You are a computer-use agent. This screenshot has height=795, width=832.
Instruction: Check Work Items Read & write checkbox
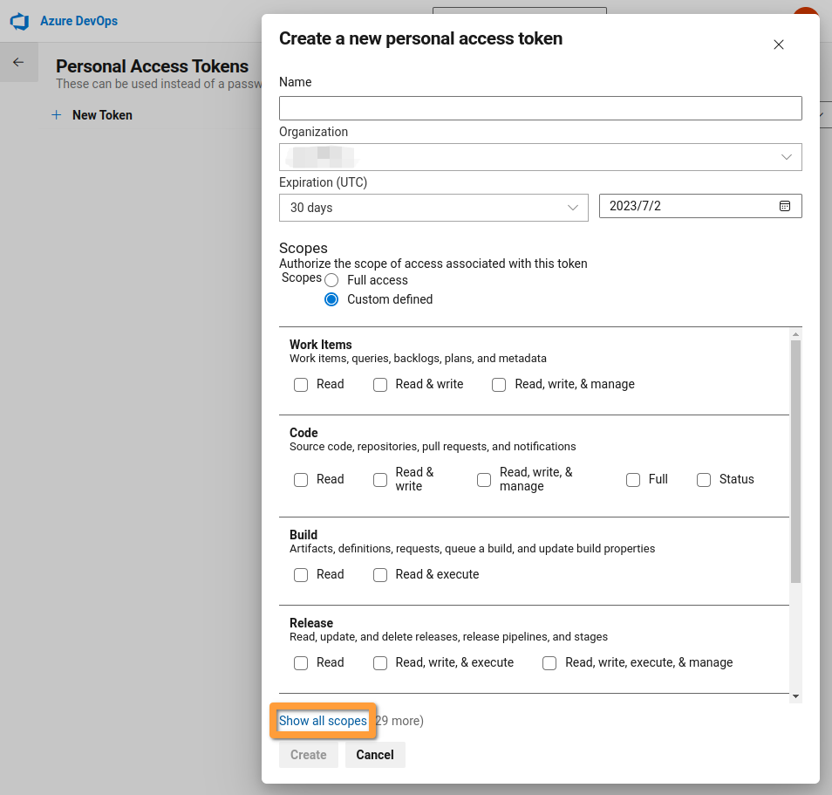tap(380, 385)
